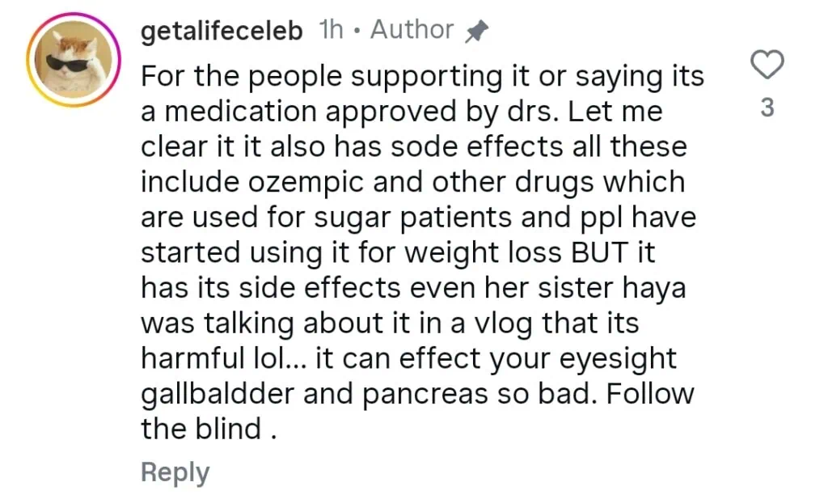Click the pin icon beside Author

(477, 32)
